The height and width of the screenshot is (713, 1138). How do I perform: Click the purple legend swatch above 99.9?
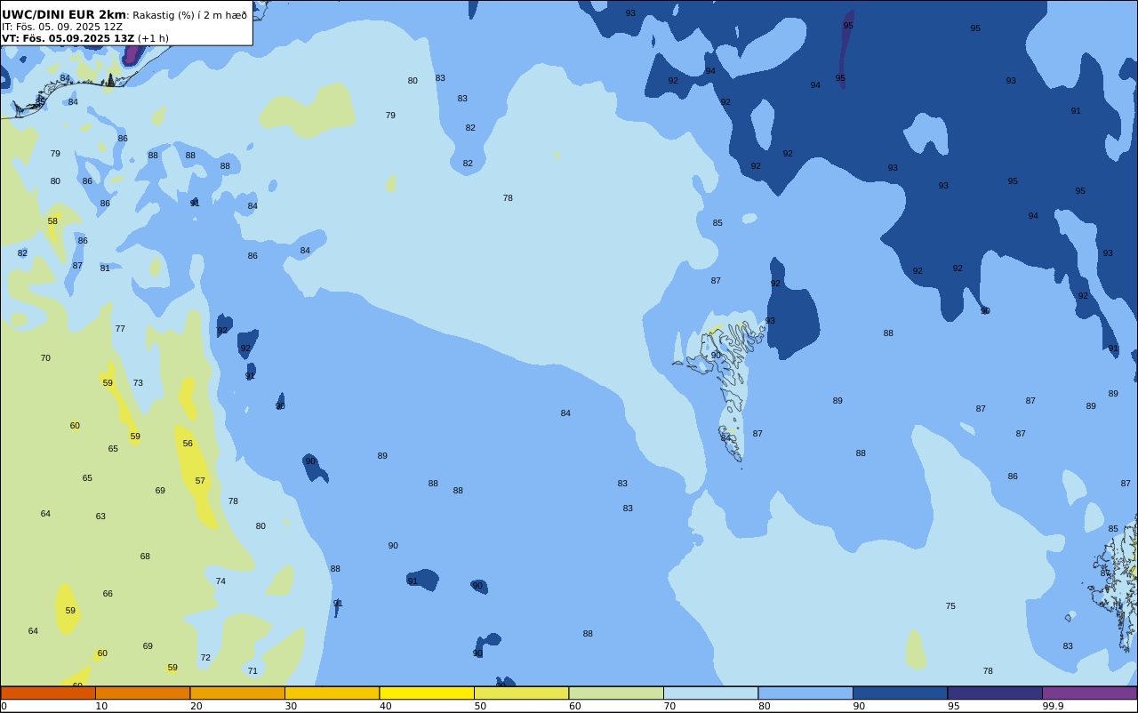point(1089,693)
